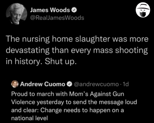Screen dimensions: 154x123
Task: Click the James Woods display name
Action: tap(50, 10)
